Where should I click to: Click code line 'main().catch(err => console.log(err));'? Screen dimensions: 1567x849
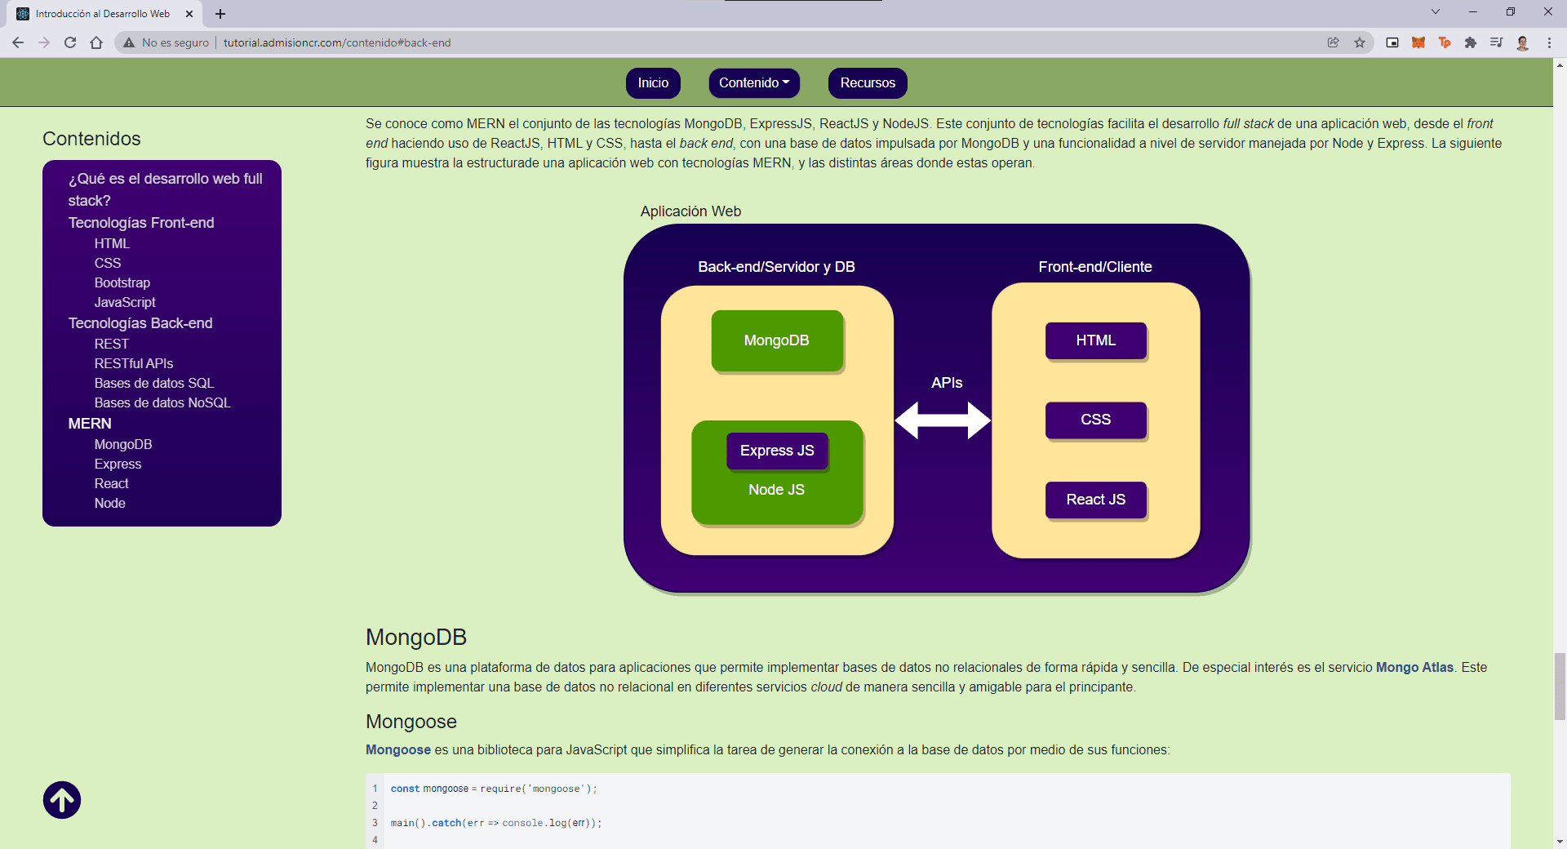(496, 823)
